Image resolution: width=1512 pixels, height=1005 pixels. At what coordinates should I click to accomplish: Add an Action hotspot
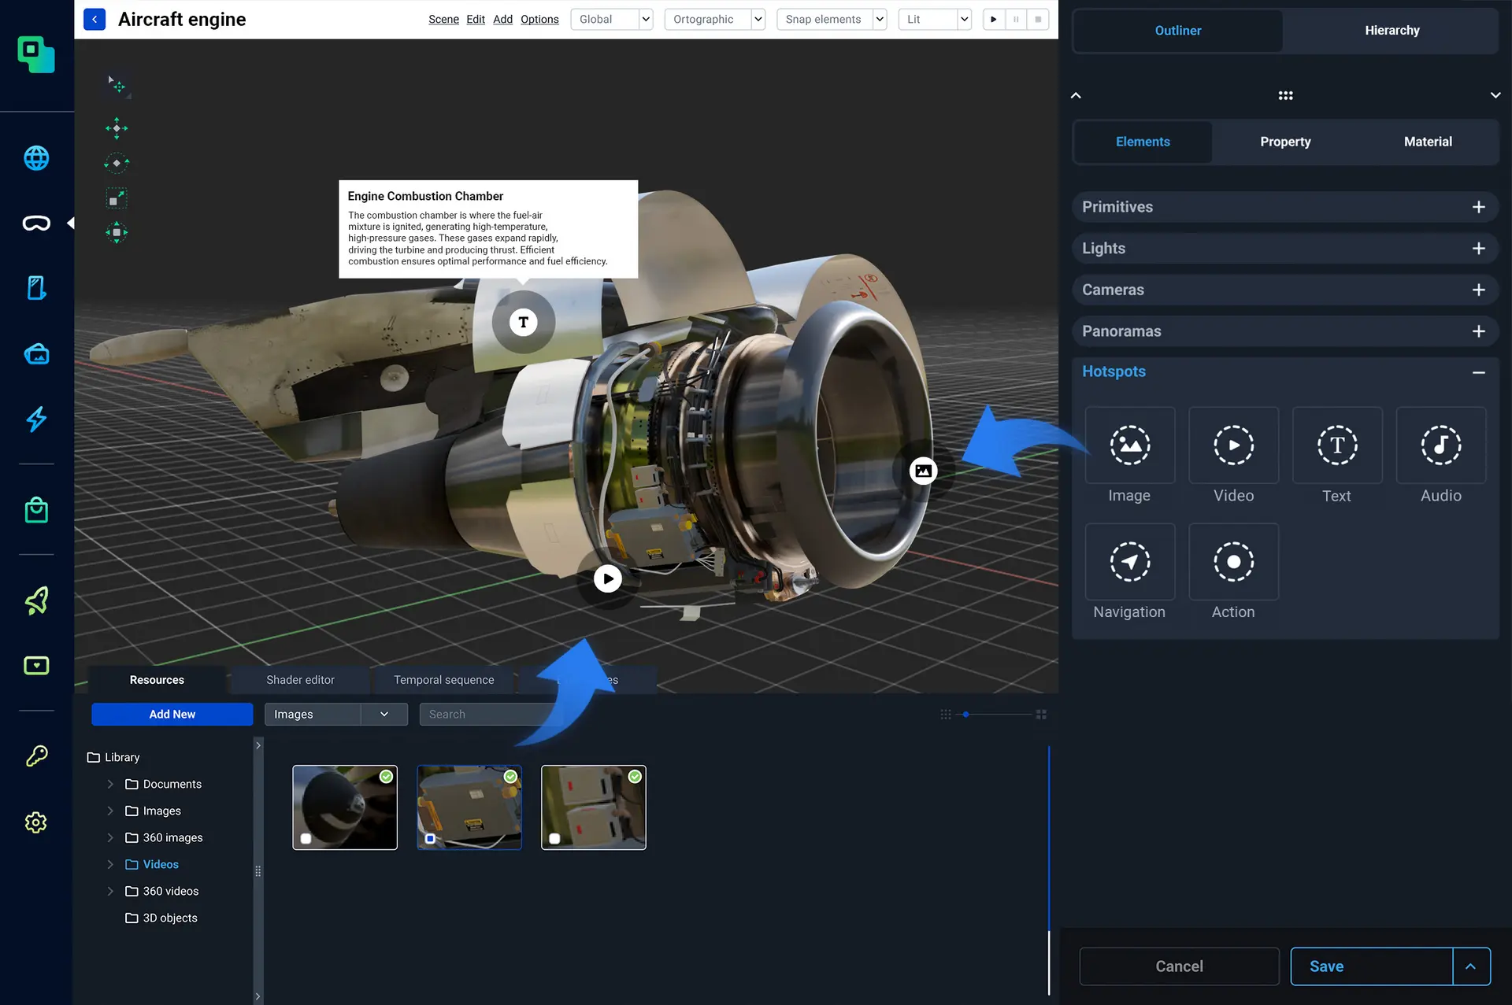click(x=1233, y=562)
